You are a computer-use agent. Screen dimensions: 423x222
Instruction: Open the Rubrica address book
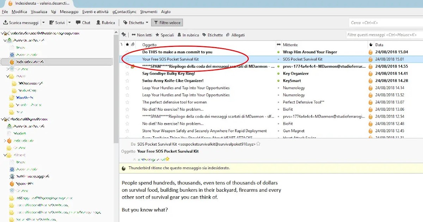(x=105, y=23)
